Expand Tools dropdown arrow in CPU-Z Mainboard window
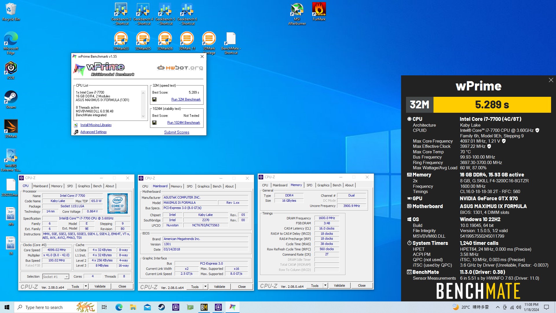Screen dimensions: 556x313 (205, 287)
